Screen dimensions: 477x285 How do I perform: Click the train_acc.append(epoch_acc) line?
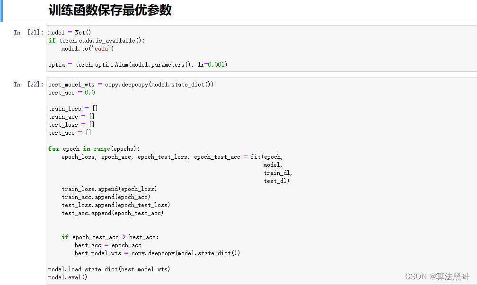(x=106, y=197)
